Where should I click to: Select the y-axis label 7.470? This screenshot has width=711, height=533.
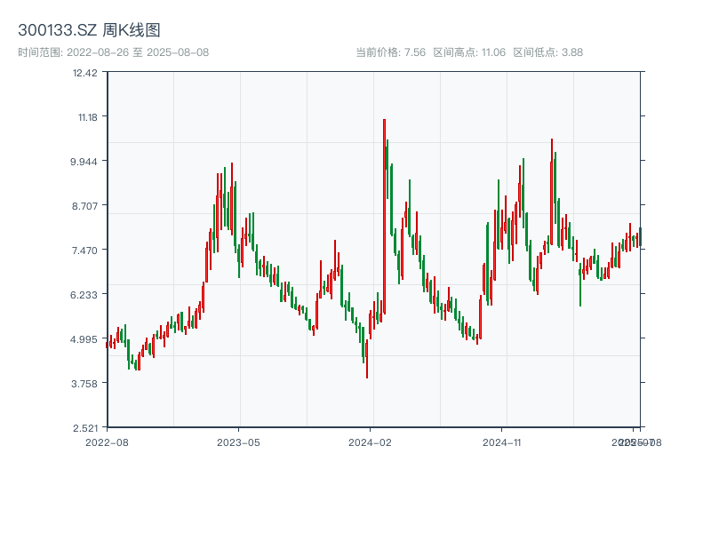click(85, 250)
